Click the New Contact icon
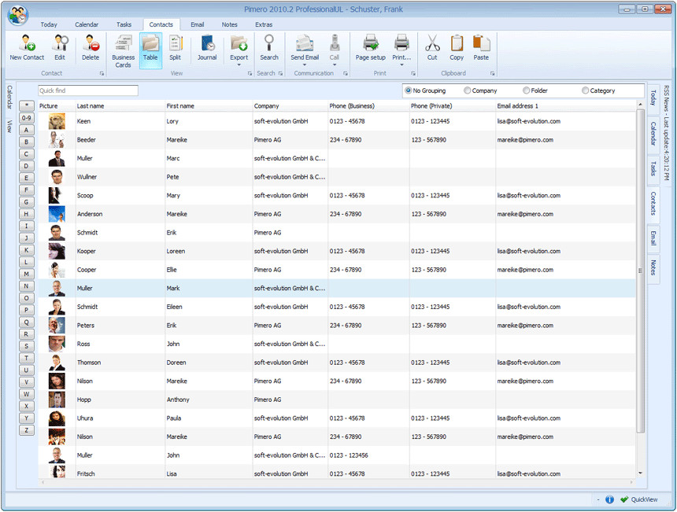677x512 pixels. 27,43
